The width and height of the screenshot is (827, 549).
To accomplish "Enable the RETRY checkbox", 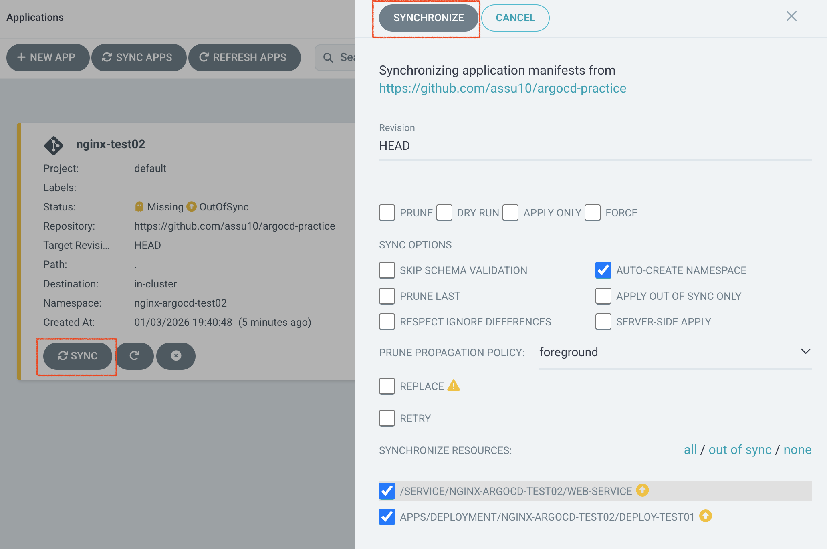I will [x=387, y=418].
